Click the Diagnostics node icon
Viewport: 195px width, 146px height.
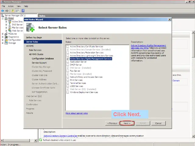click(x=6, y=37)
